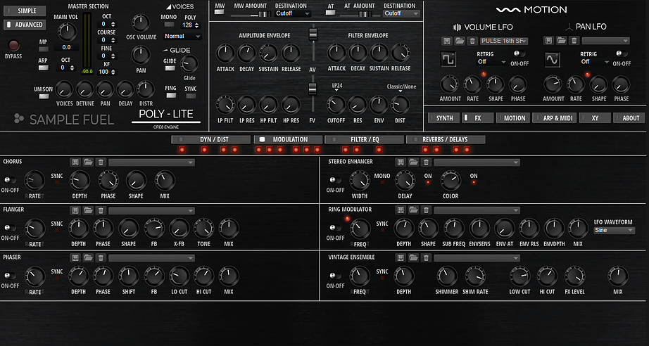Save the Pan LFO preset

pyautogui.click(x=548, y=41)
